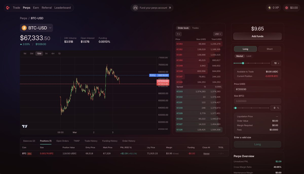304x174 pixels.
Task: Set chart interval to 15M
Action: [x=39, y=54]
